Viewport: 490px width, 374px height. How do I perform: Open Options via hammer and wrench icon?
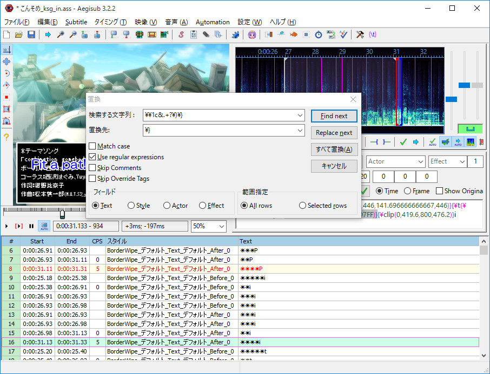[x=360, y=35]
